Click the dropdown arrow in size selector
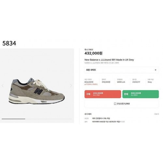This screenshot has width=163, height=163. pyautogui.click(x=156, y=70)
